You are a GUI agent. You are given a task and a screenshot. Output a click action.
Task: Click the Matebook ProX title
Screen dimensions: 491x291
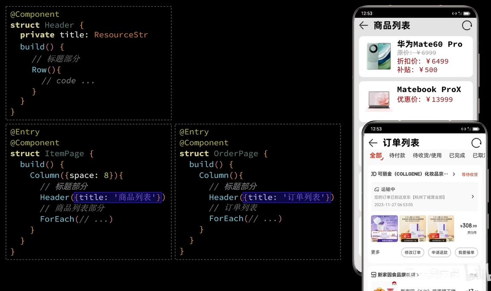pos(429,90)
